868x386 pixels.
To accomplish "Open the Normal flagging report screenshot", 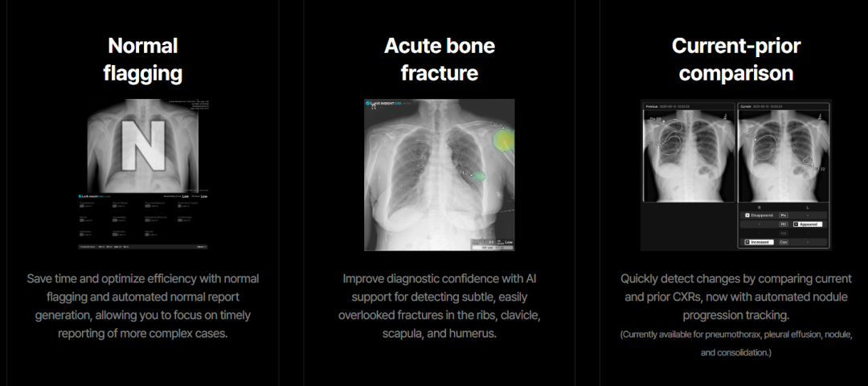I will pos(143,175).
